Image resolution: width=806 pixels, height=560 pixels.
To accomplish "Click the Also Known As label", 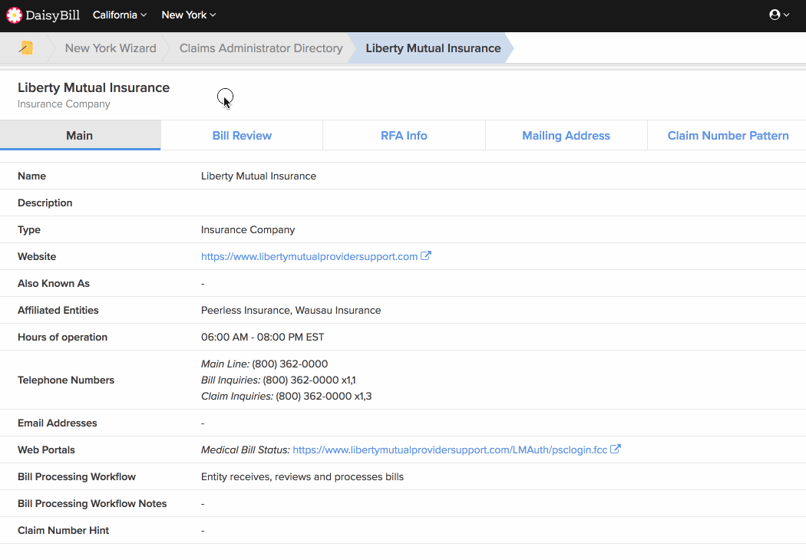I will coord(54,283).
